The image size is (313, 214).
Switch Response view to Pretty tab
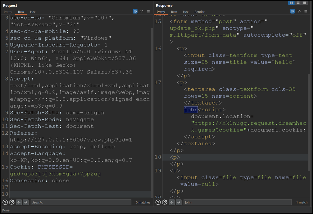161,12
